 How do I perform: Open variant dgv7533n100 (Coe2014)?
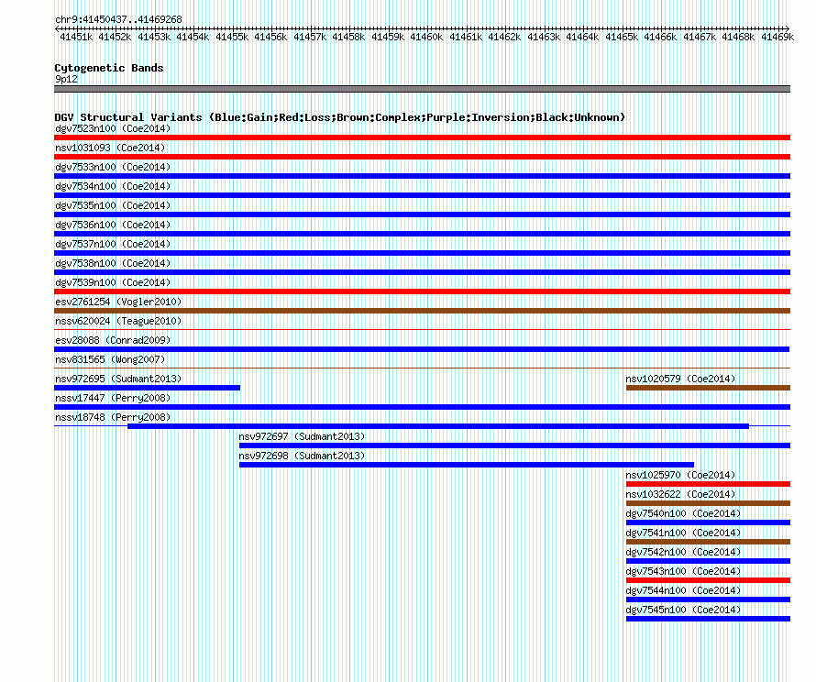pyautogui.click(x=113, y=167)
